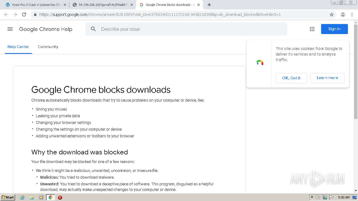Focus the Describe your issue search field

point(186,29)
